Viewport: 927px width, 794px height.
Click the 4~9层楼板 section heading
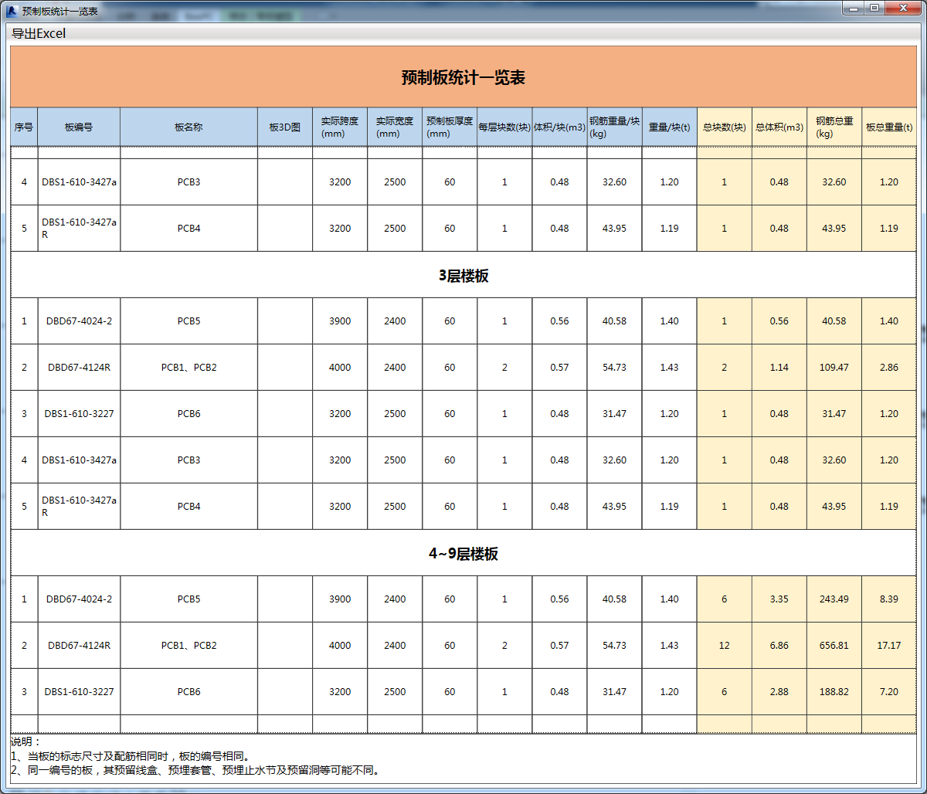coord(463,554)
